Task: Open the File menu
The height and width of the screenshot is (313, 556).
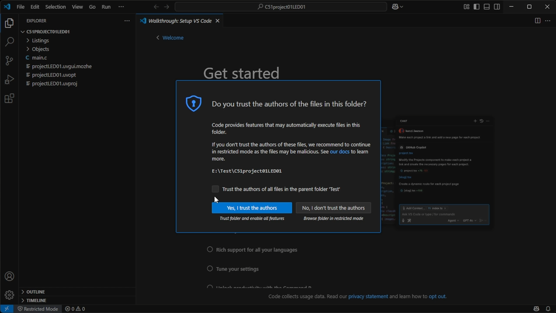Action: (20, 7)
